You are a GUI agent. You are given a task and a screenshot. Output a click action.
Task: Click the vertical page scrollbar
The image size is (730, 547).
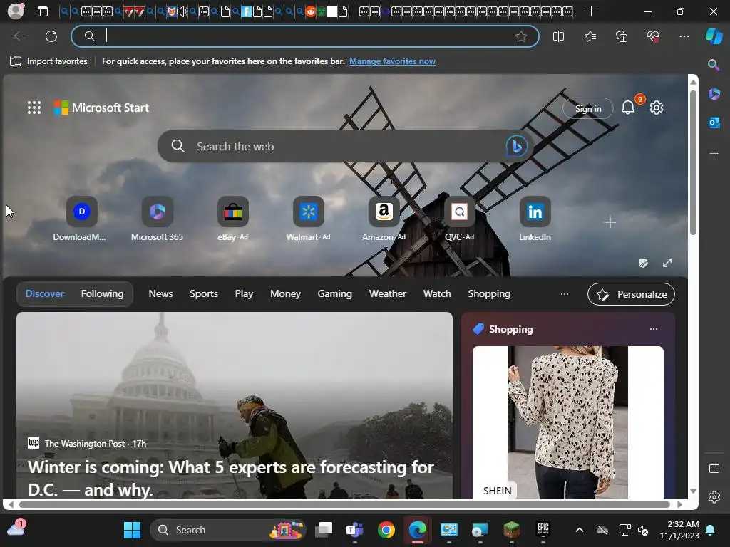click(x=693, y=163)
